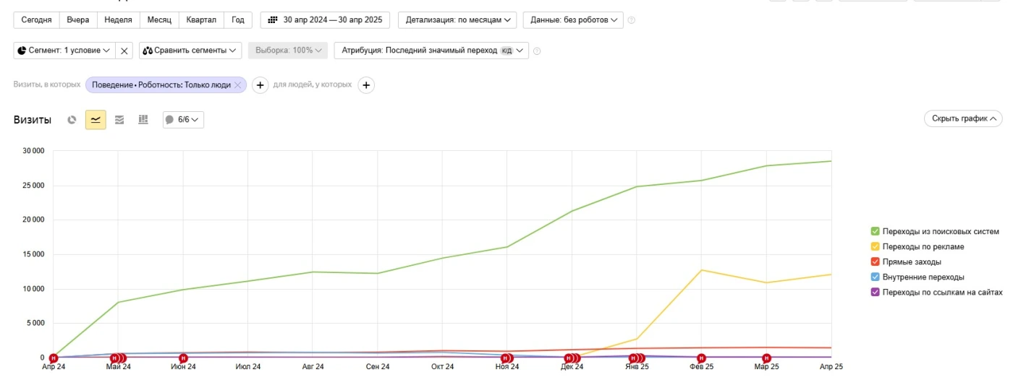Add a people condition with the plus icon

(367, 85)
